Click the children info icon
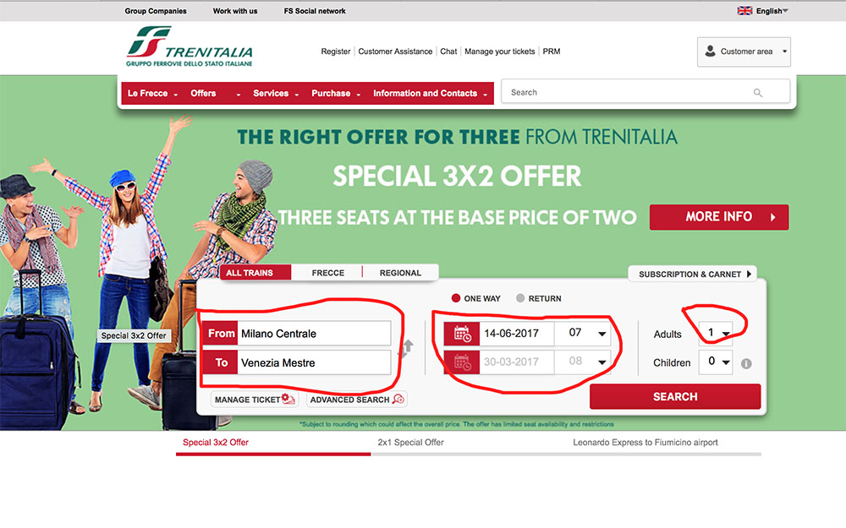 click(746, 363)
